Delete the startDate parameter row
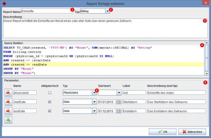The image size is (211, 138). click(8, 102)
